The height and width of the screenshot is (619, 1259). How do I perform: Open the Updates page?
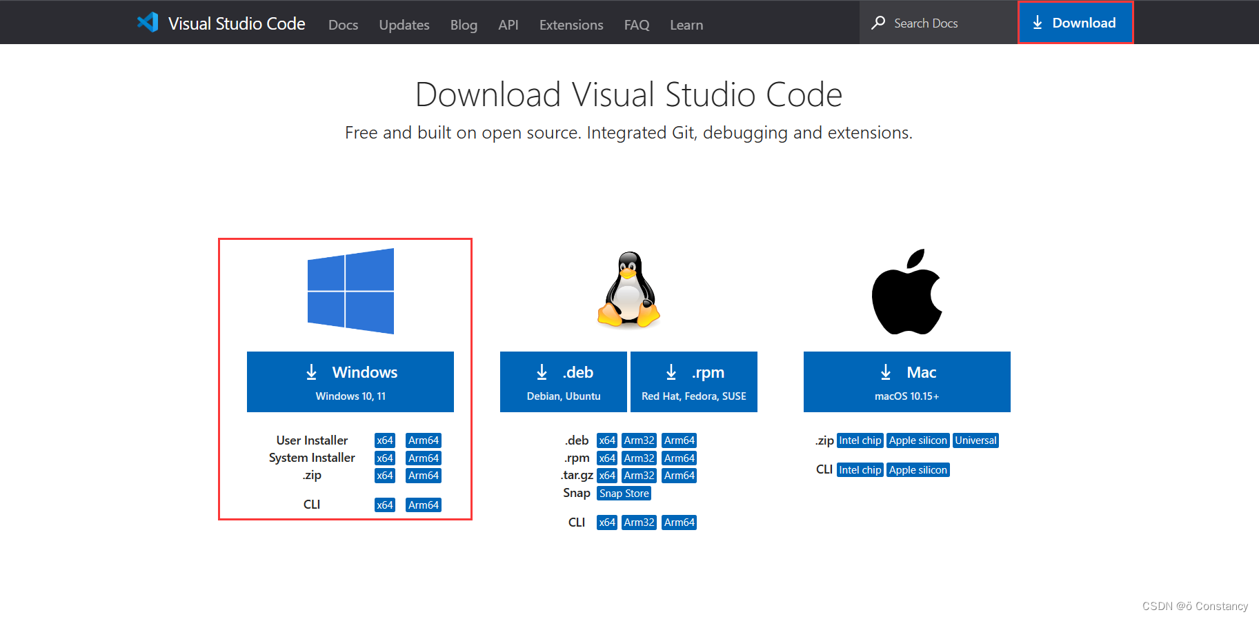[x=404, y=25]
